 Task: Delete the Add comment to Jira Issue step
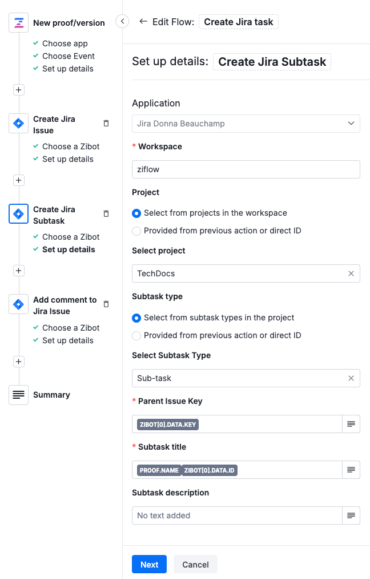click(x=106, y=304)
